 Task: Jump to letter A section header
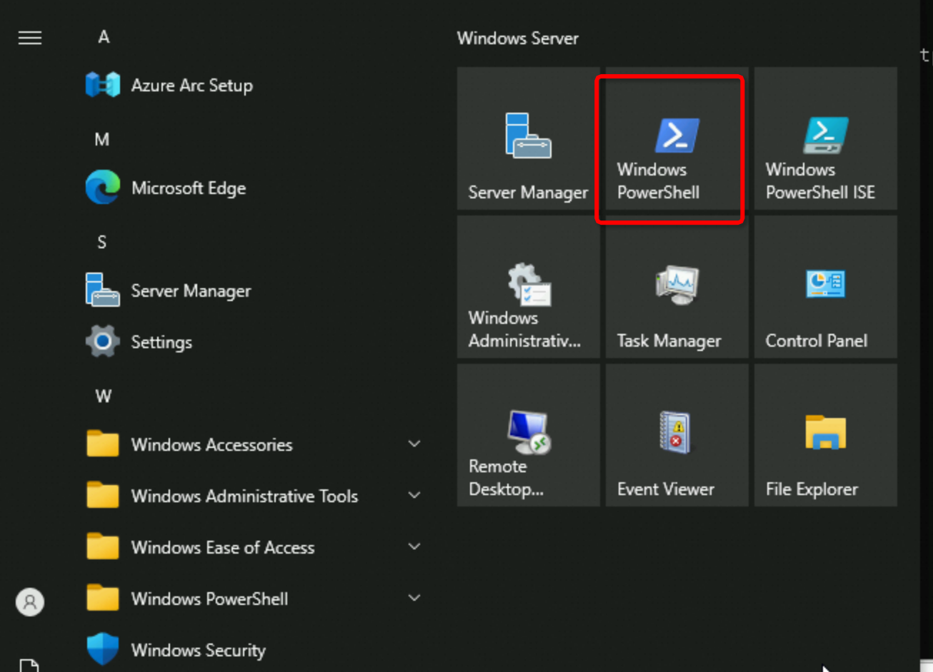(104, 37)
